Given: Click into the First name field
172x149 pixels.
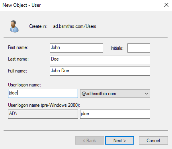Looking at the screenshot, I should pos(76,48).
